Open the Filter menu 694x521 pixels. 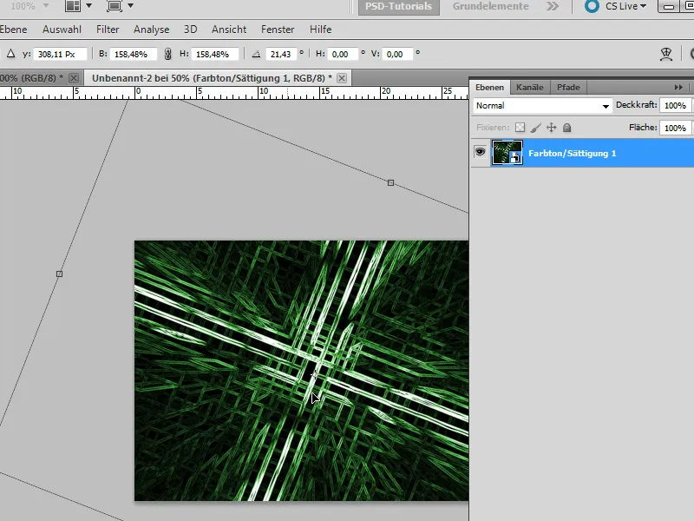(108, 30)
